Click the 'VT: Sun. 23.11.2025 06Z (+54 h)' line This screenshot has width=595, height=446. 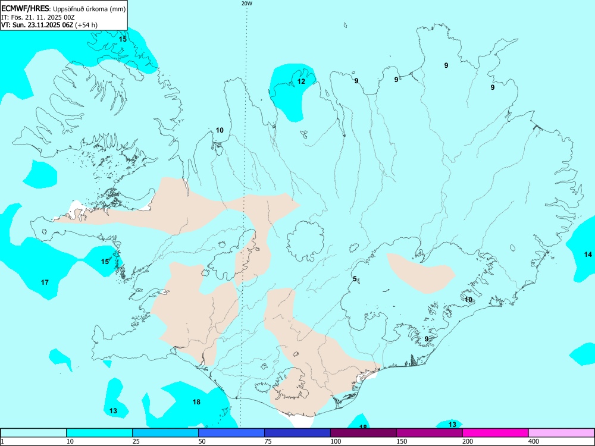click(x=49, y=25)
